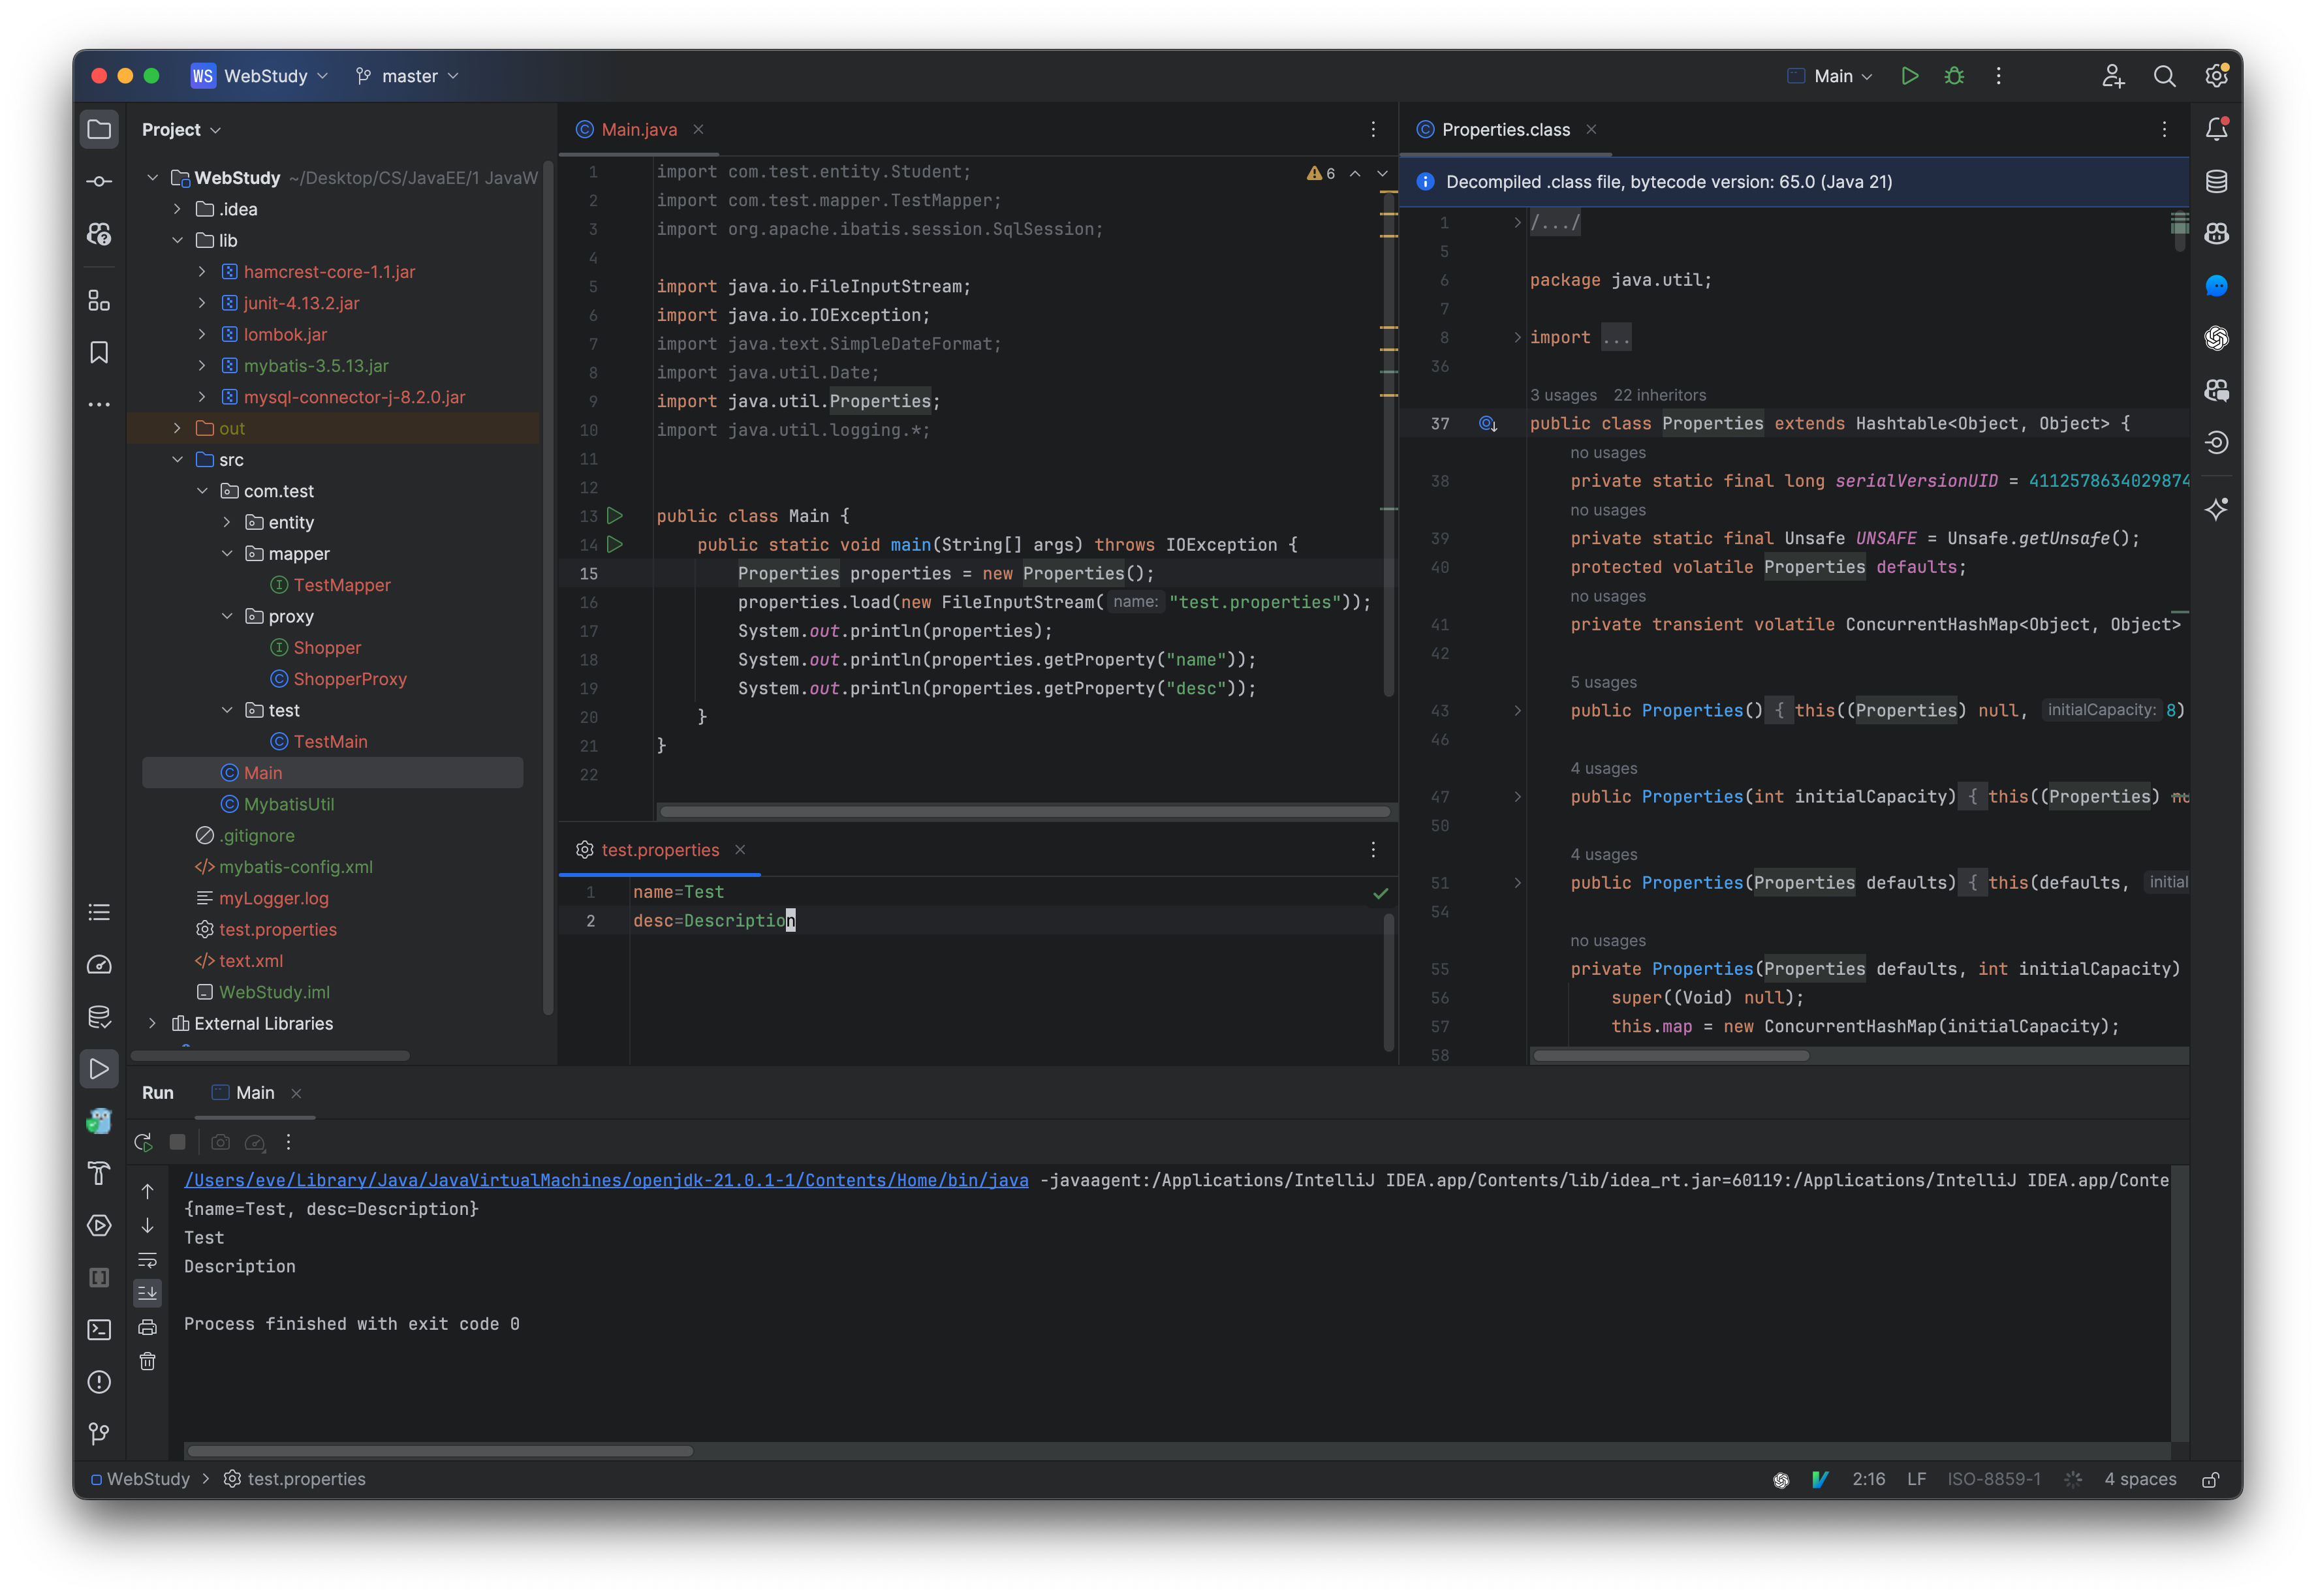Click the Rerun Main icon in Run panel

point(144,1142)
